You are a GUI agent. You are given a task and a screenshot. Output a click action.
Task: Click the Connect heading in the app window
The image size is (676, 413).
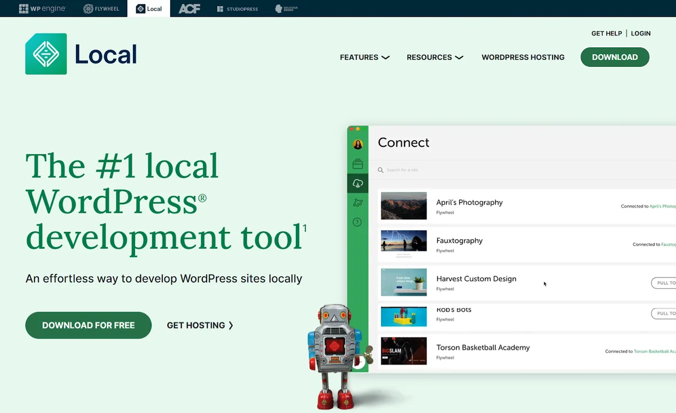[x=403, y=143]
